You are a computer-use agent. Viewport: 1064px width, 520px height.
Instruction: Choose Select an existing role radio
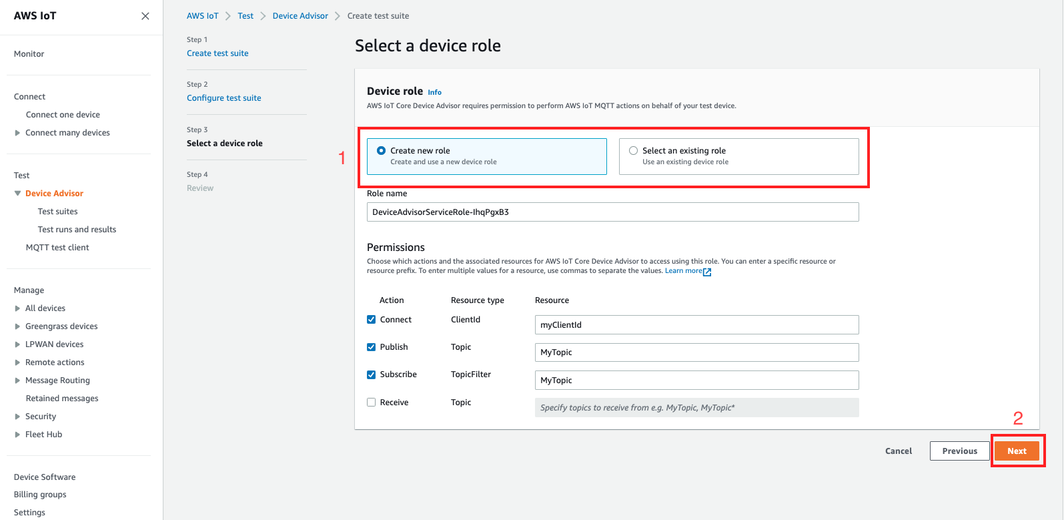click(633, 151)
